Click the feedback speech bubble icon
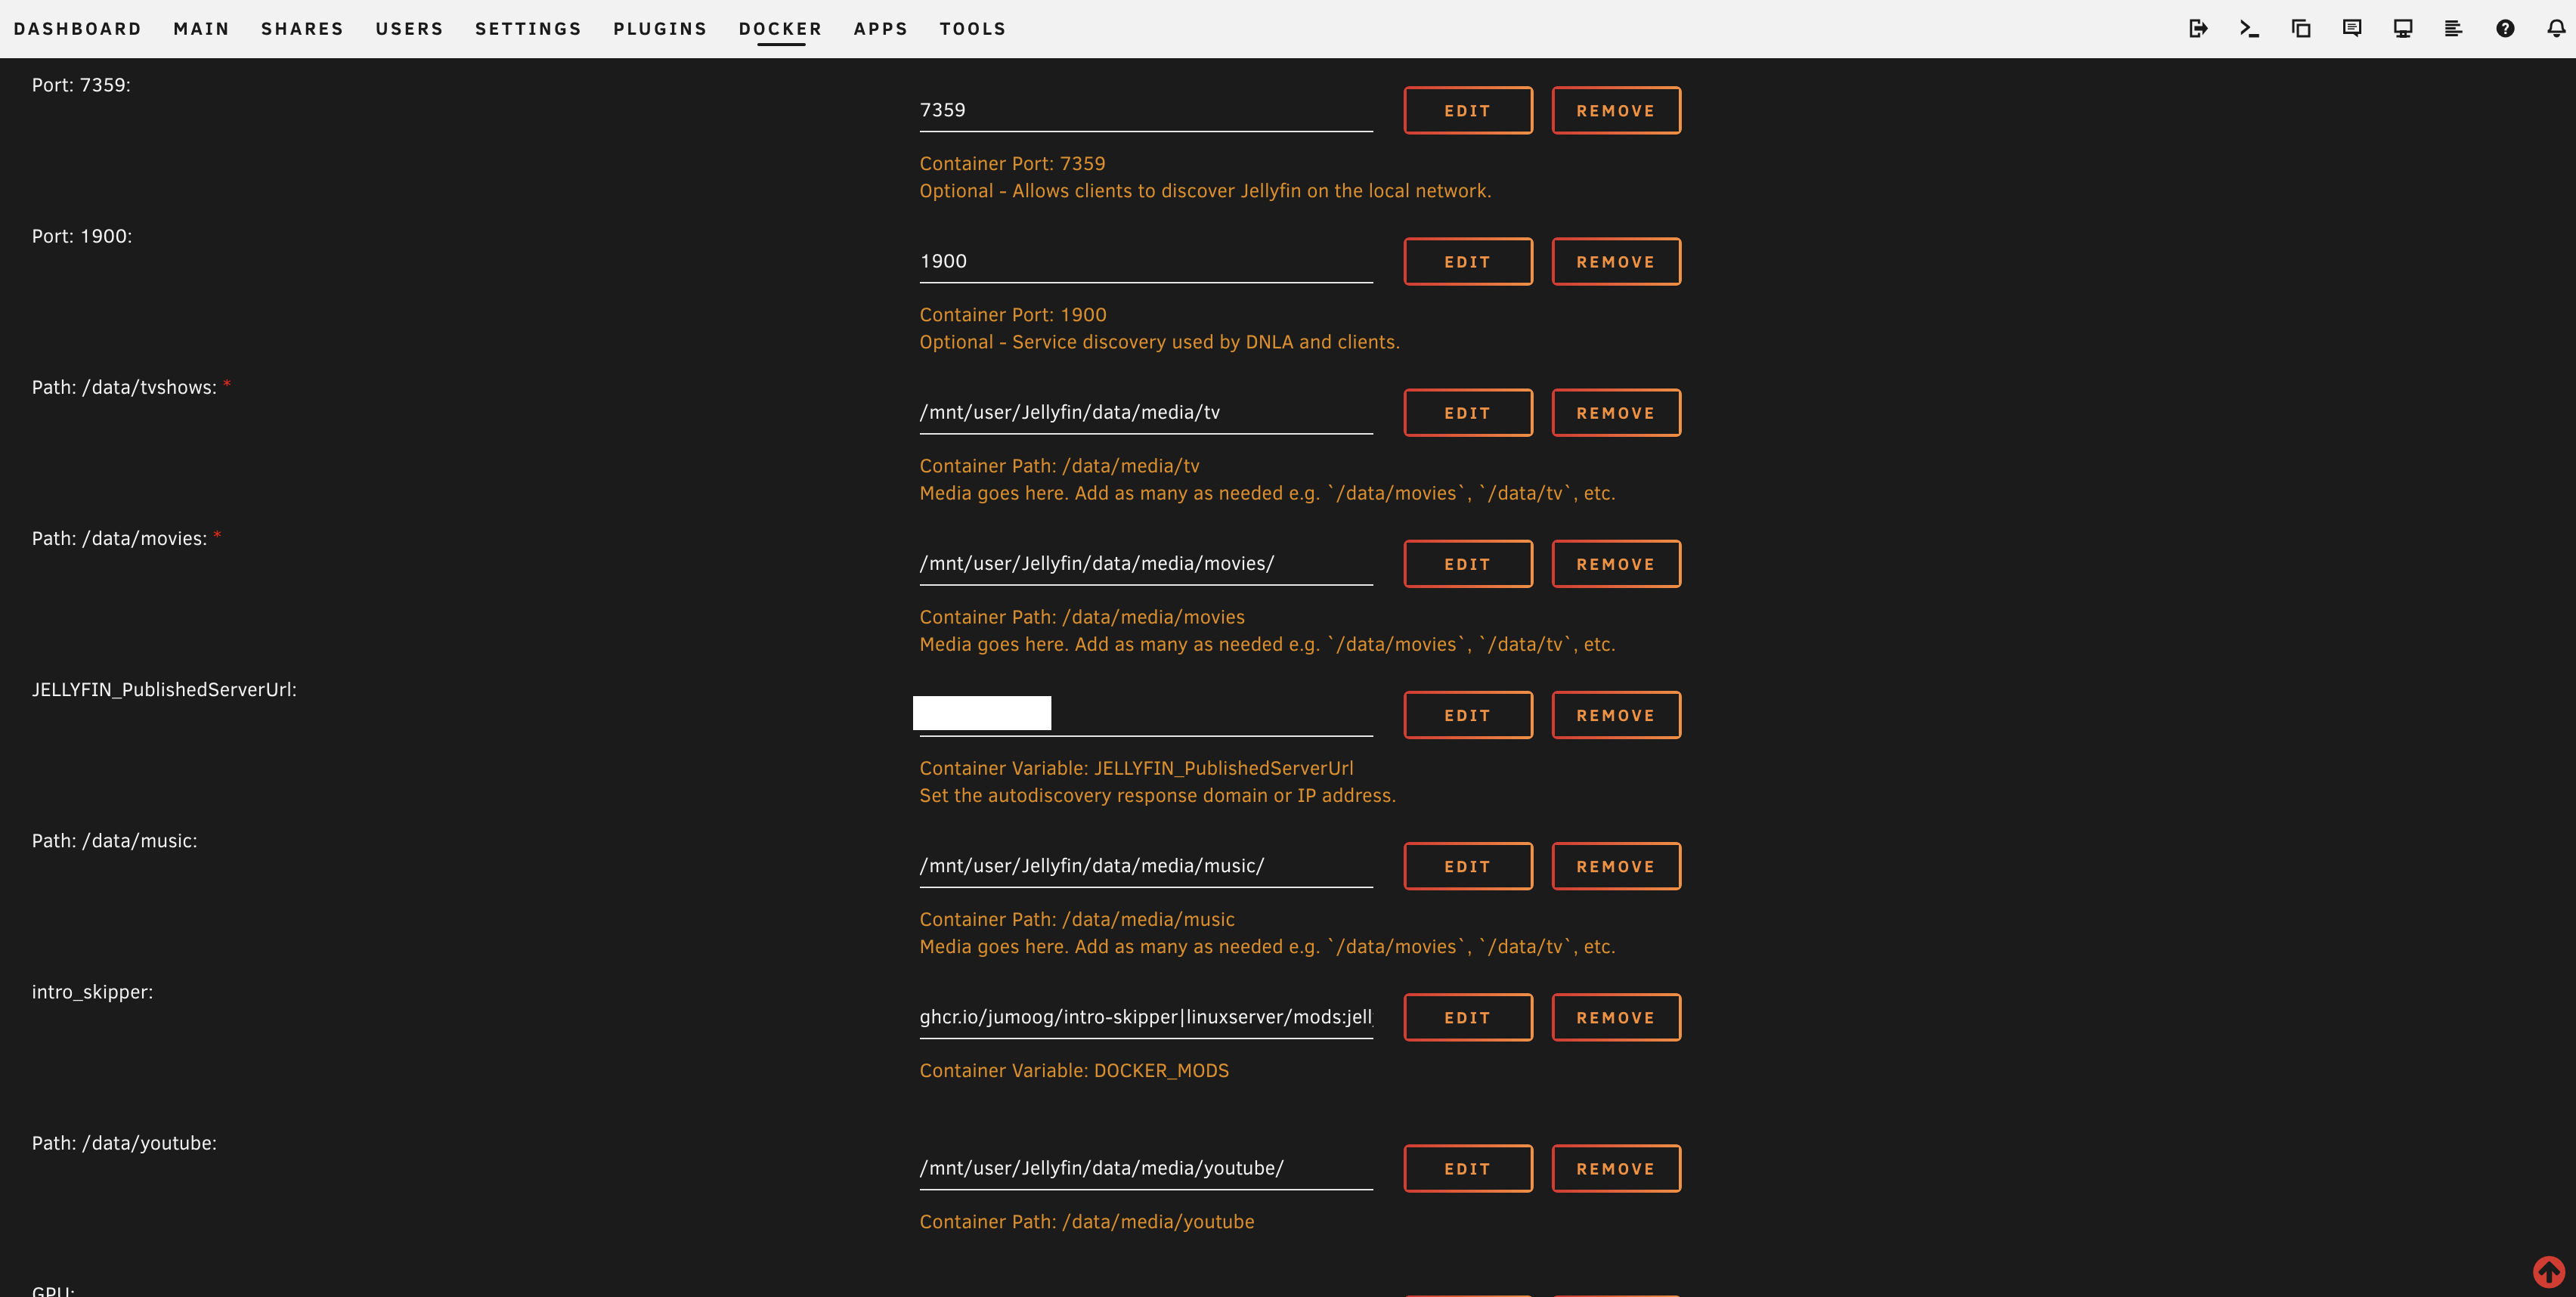 click(2352, 28)
